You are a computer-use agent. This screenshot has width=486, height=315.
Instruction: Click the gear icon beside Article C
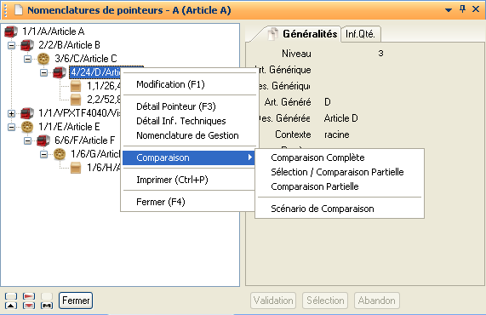[x=43, y=59]
